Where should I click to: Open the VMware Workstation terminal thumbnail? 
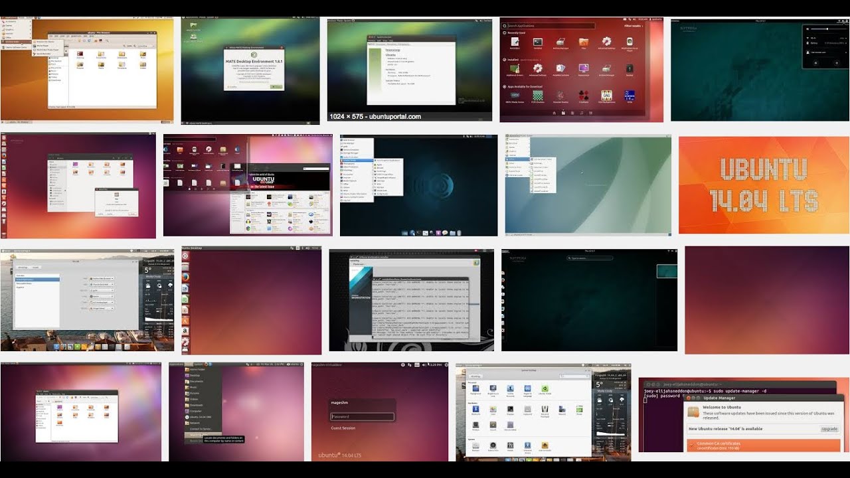[x=411, y=300]
